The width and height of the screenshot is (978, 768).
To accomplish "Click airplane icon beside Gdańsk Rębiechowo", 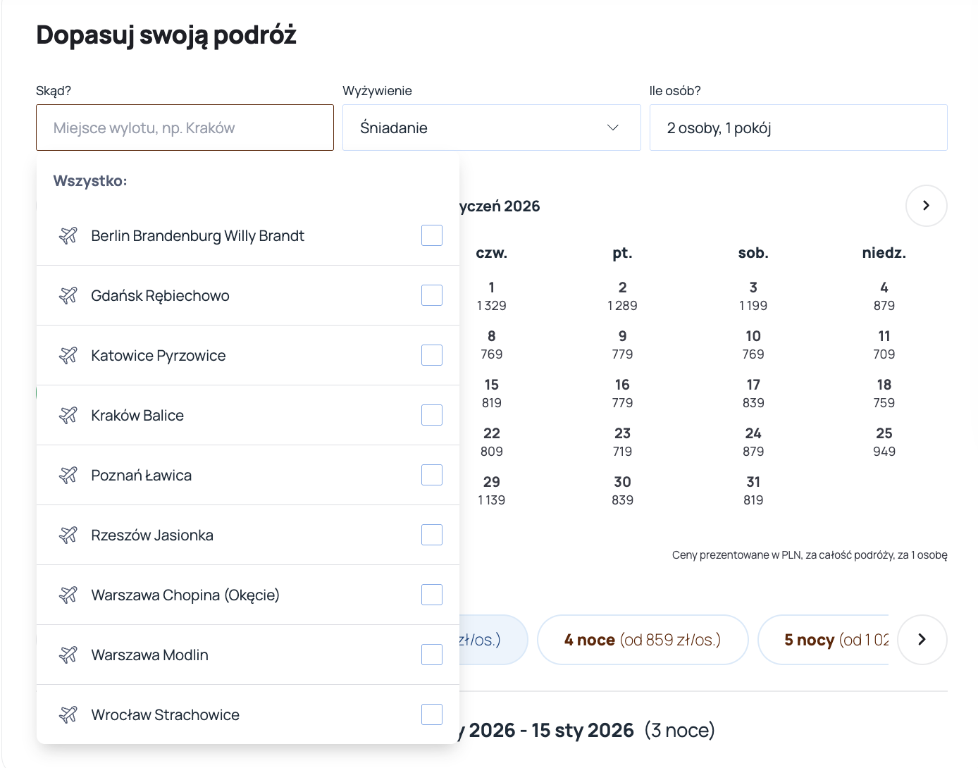I will pos(68,295).
